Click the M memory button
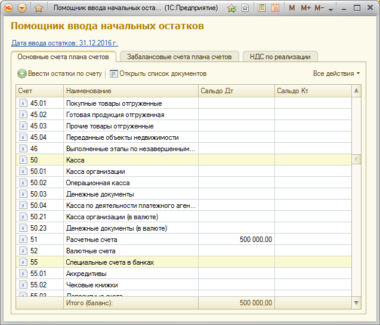The height and width of the screenshot is (325, 380). [x=292, y=8]
